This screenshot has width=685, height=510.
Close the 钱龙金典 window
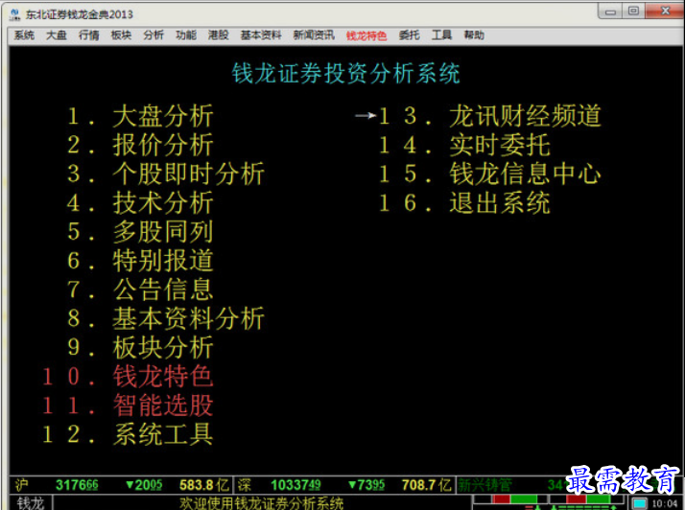[x=665, y=12]
